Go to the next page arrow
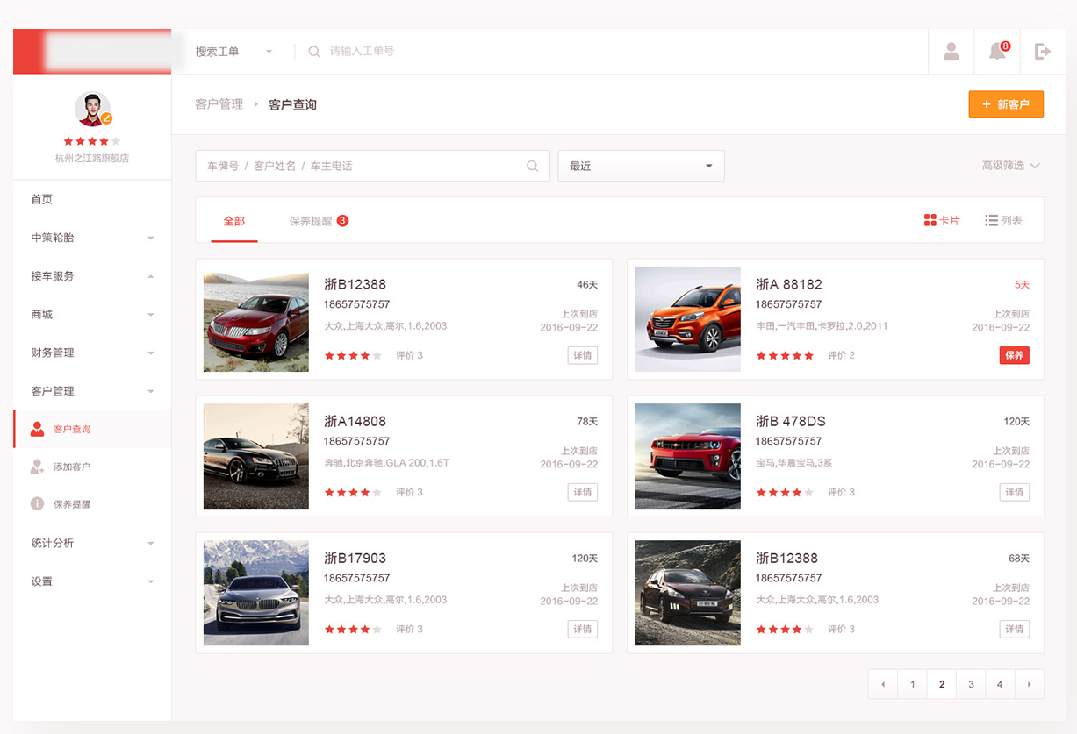 [1029, 684]
